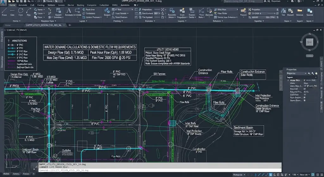Click the Dask Dropshion icon
This screenshot has width=324, height=177.
coord(182,13)
